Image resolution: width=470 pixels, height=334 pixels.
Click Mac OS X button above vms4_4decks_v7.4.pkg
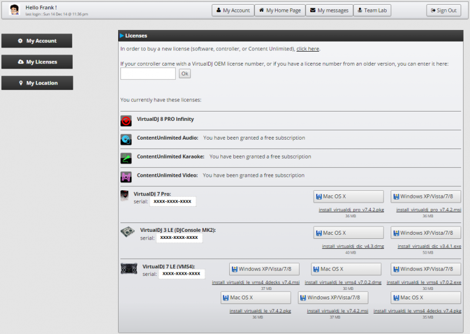(425, 298)
